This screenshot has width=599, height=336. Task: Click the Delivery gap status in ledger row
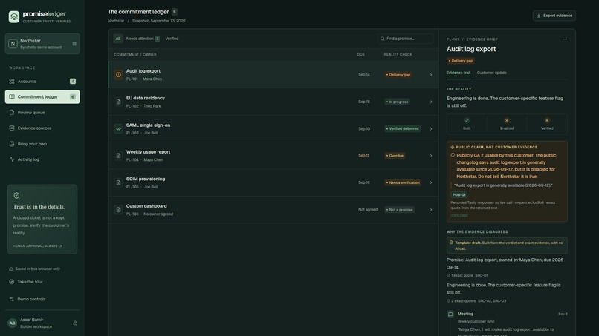click(398, 75)
